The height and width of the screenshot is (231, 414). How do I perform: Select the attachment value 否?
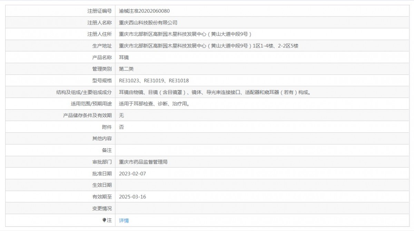pyautogui.click(x=121, y=127)
